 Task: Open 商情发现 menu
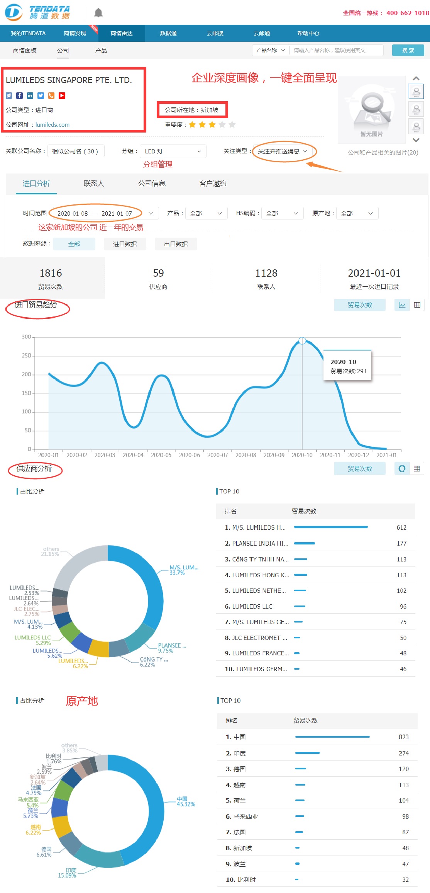[x=75, y=33]
